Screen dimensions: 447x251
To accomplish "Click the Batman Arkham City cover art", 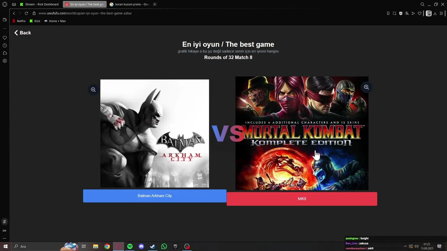I will [155, 134].
